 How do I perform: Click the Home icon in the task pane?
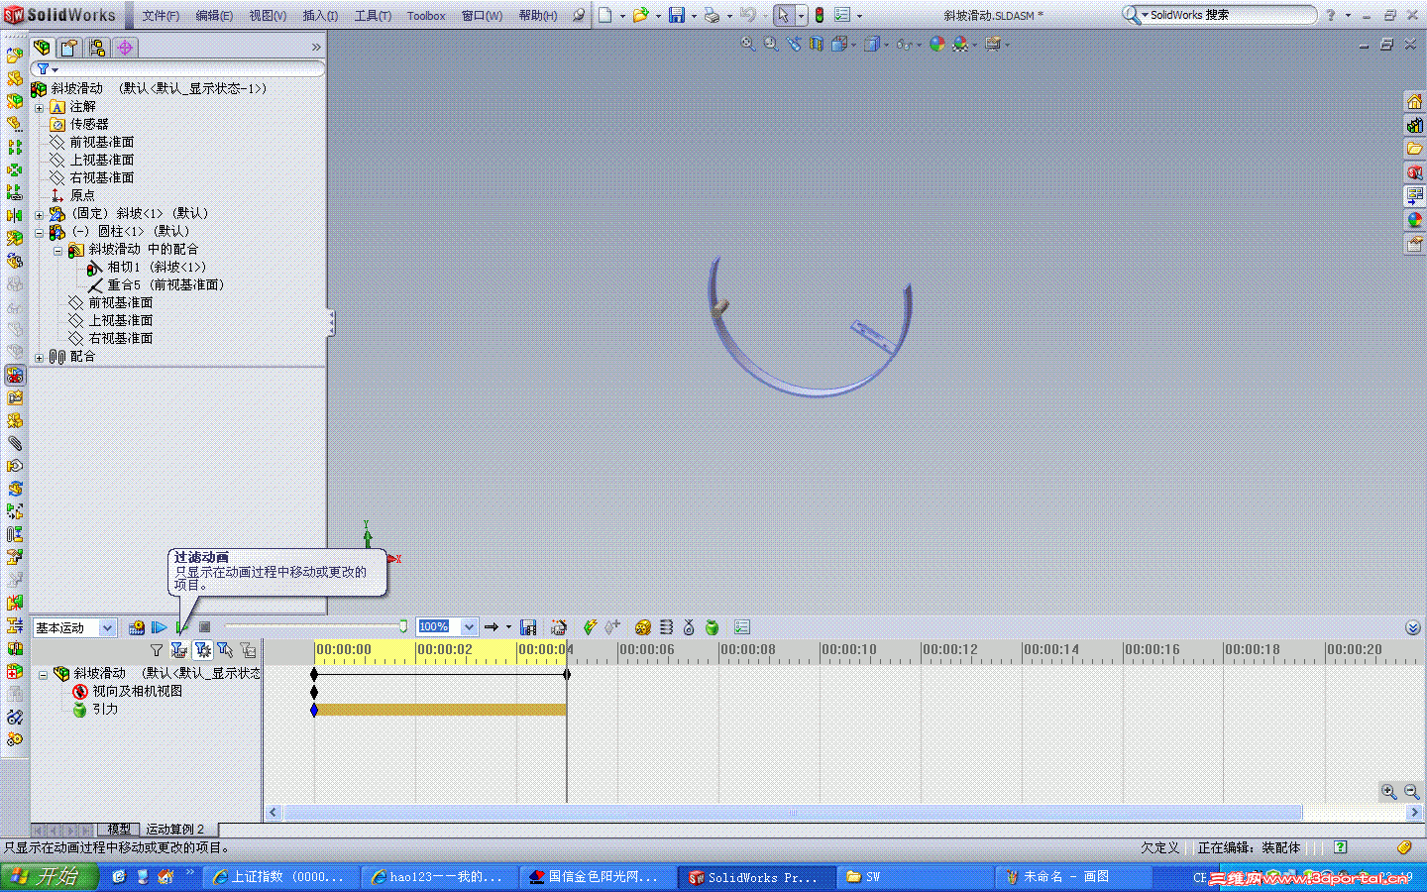click(x=1415, y=102)
